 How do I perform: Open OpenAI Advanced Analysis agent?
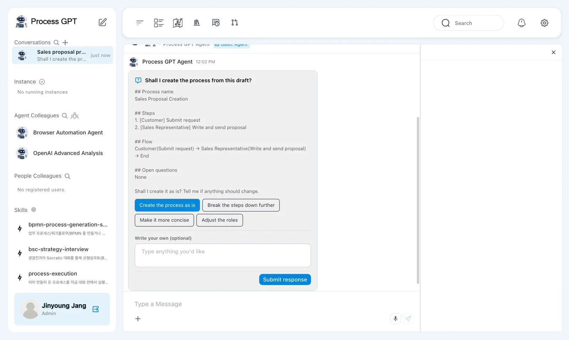[x=61, y=153]
